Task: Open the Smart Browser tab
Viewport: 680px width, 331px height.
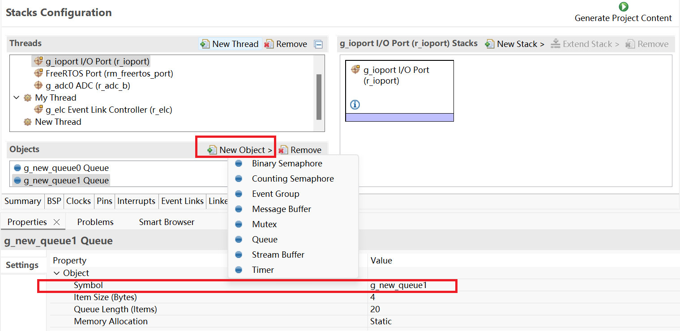Action: [x=167, y=222]
